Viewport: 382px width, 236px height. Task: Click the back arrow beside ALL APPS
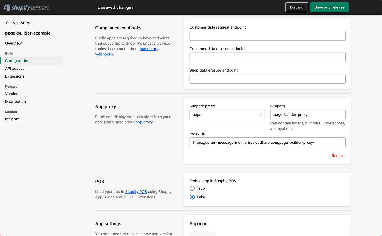(x=8, y=23)
